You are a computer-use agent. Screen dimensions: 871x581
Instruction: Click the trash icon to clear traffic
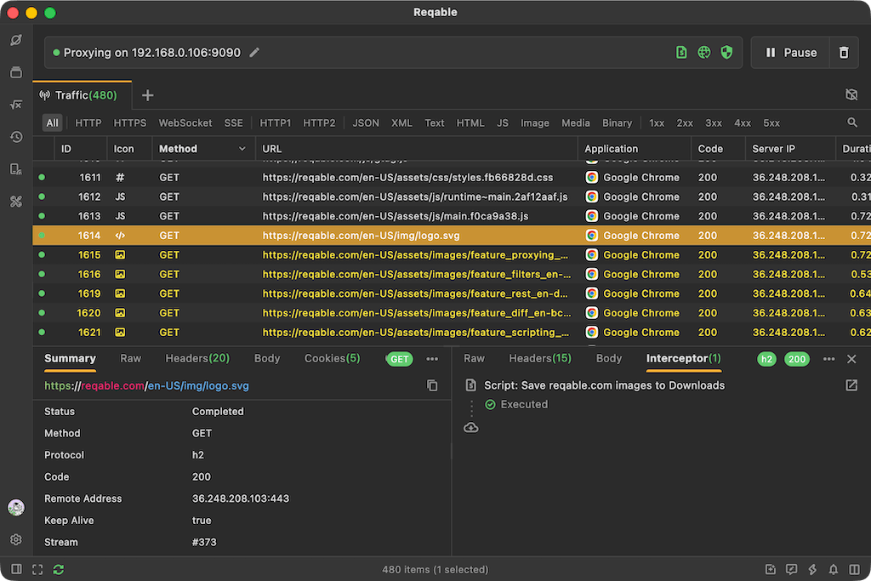pyautogui.click(x=844, y=53)
